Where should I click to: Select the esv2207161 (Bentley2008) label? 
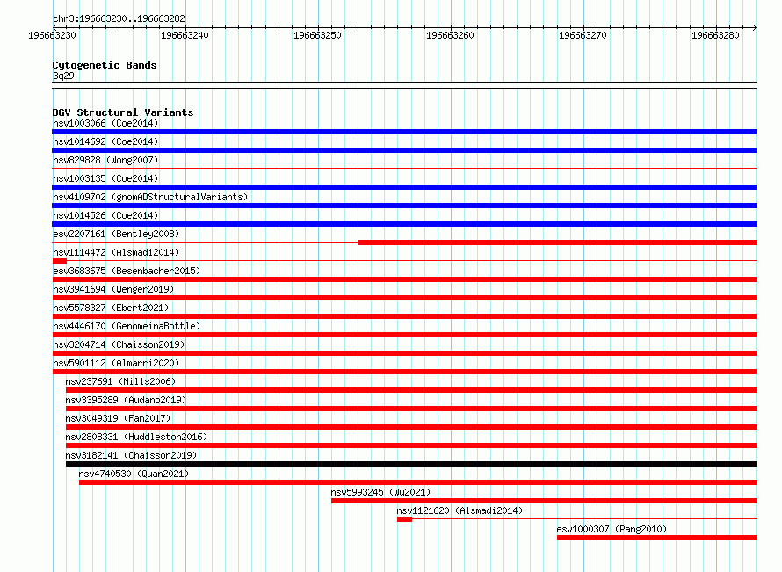pos(116,234)
